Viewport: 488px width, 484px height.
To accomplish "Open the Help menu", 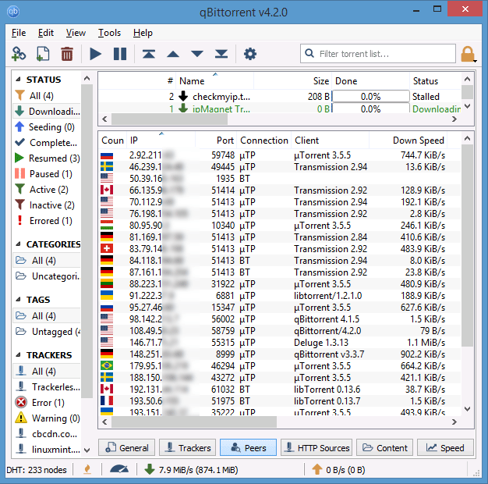I will coord(143,33).
